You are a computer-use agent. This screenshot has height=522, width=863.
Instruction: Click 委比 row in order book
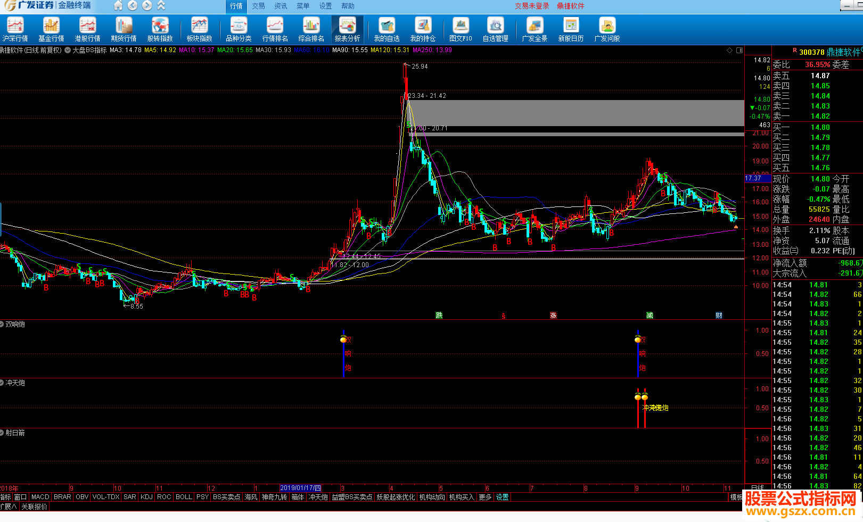817,64
